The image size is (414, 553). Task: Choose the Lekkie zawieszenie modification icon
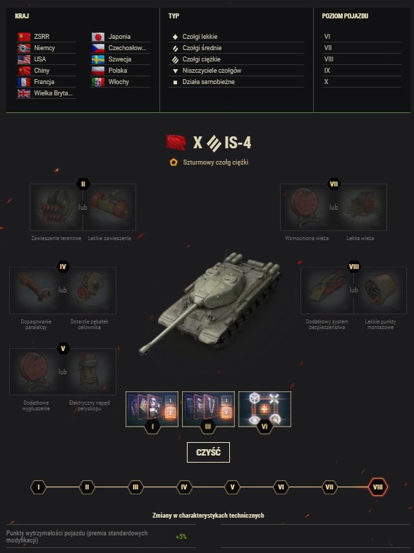click(x=109, y=207)
